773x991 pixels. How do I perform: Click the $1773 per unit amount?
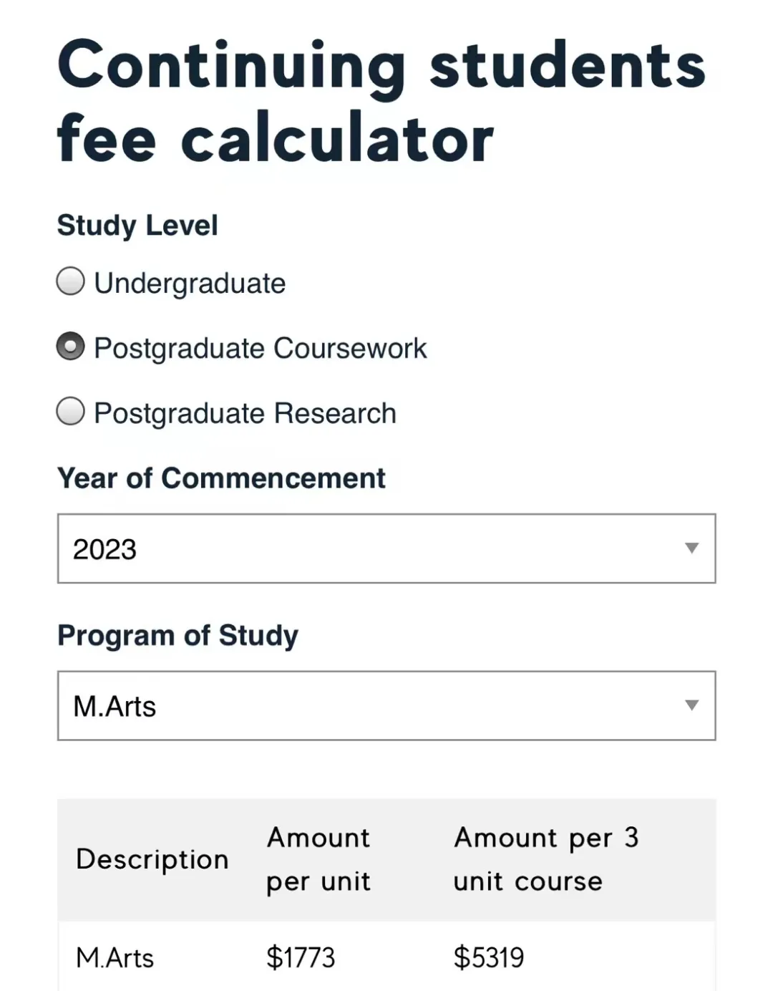tap(301, 958)
